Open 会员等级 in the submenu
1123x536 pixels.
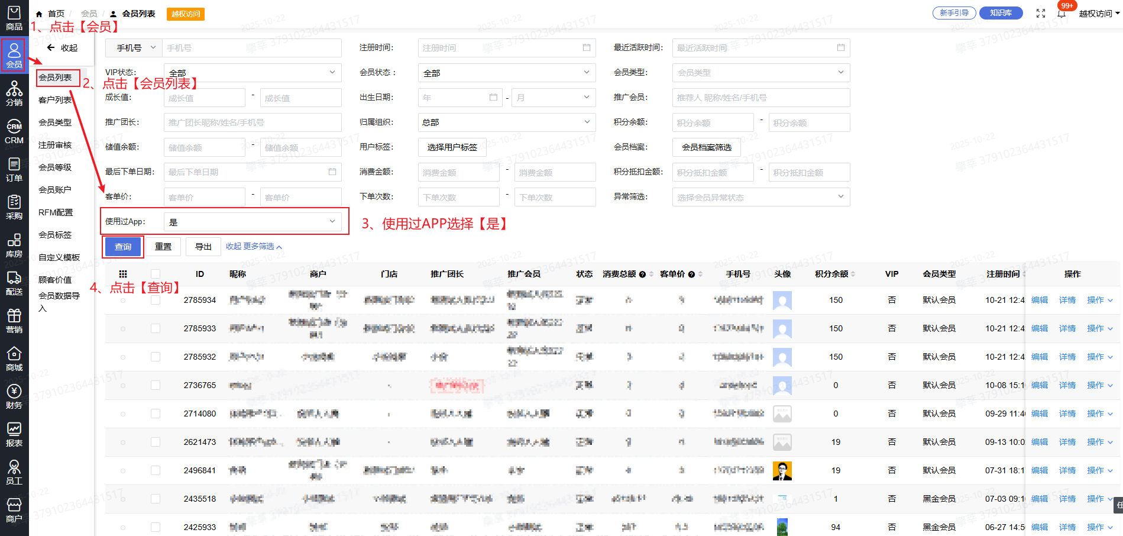coord(55,167)
